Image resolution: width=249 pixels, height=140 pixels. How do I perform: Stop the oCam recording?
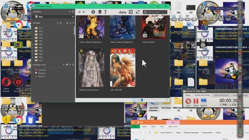coord(188,102)
